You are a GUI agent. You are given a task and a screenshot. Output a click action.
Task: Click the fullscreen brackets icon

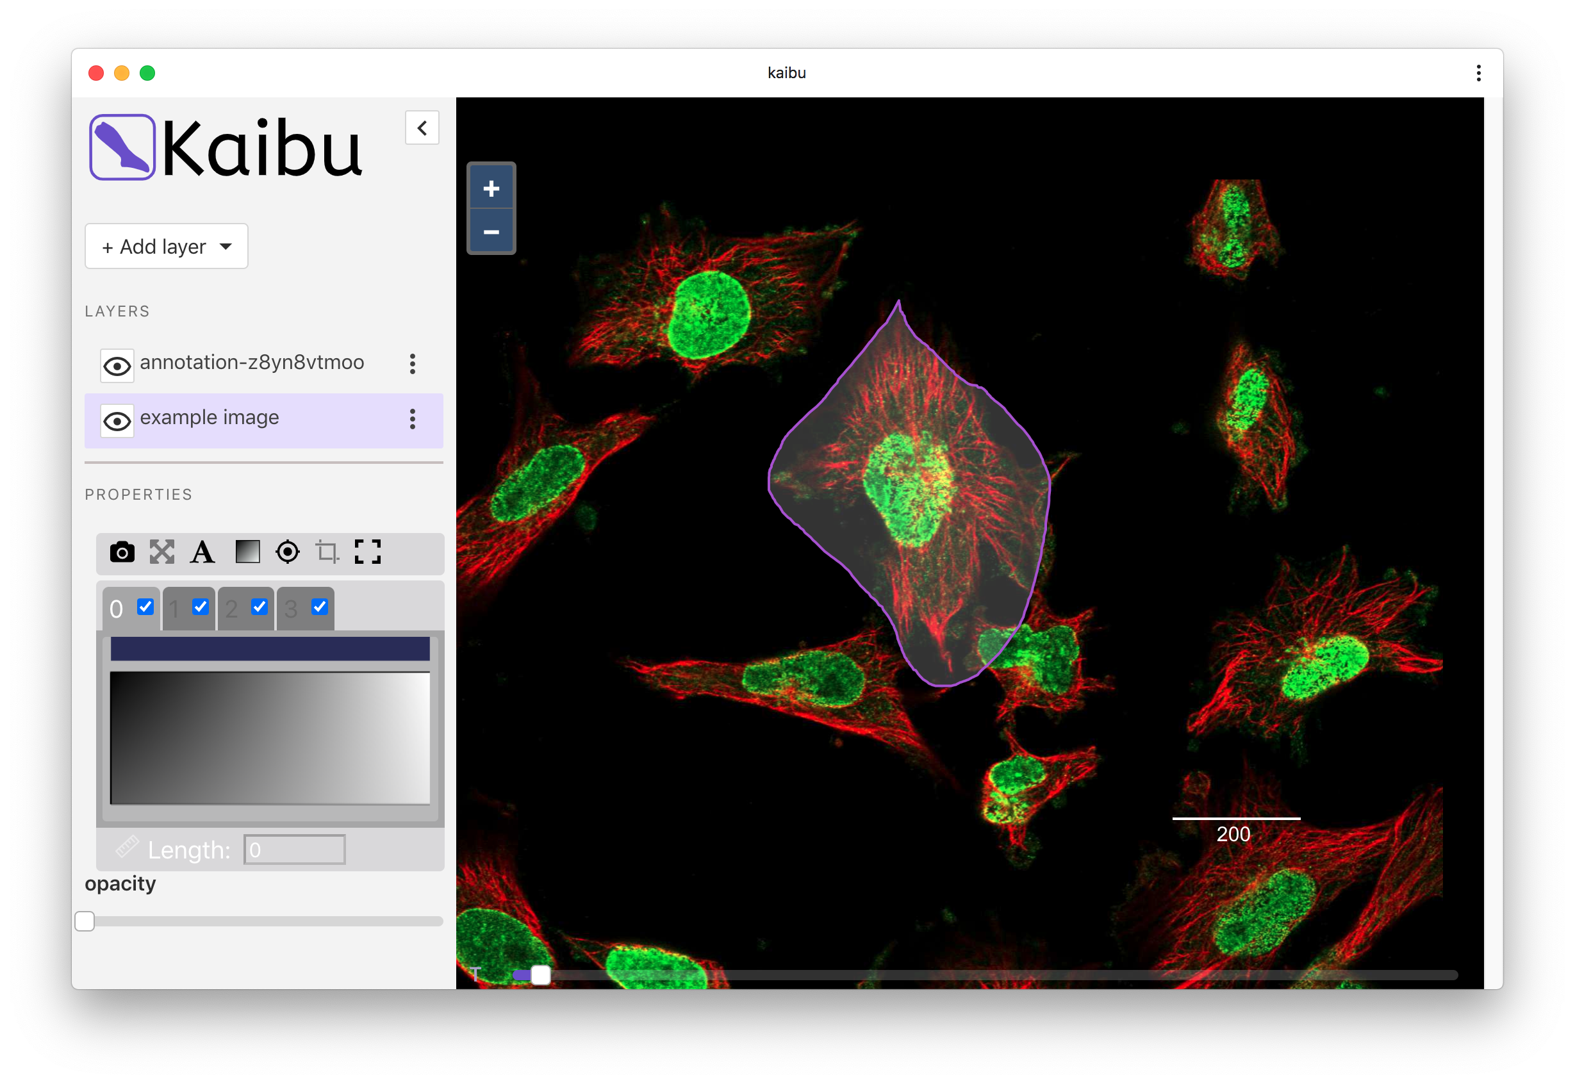coord(367,552)
